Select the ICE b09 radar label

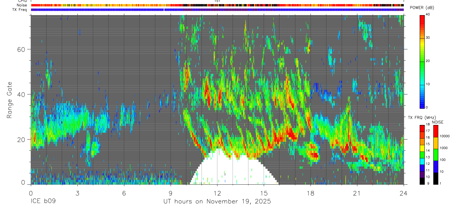43,202
